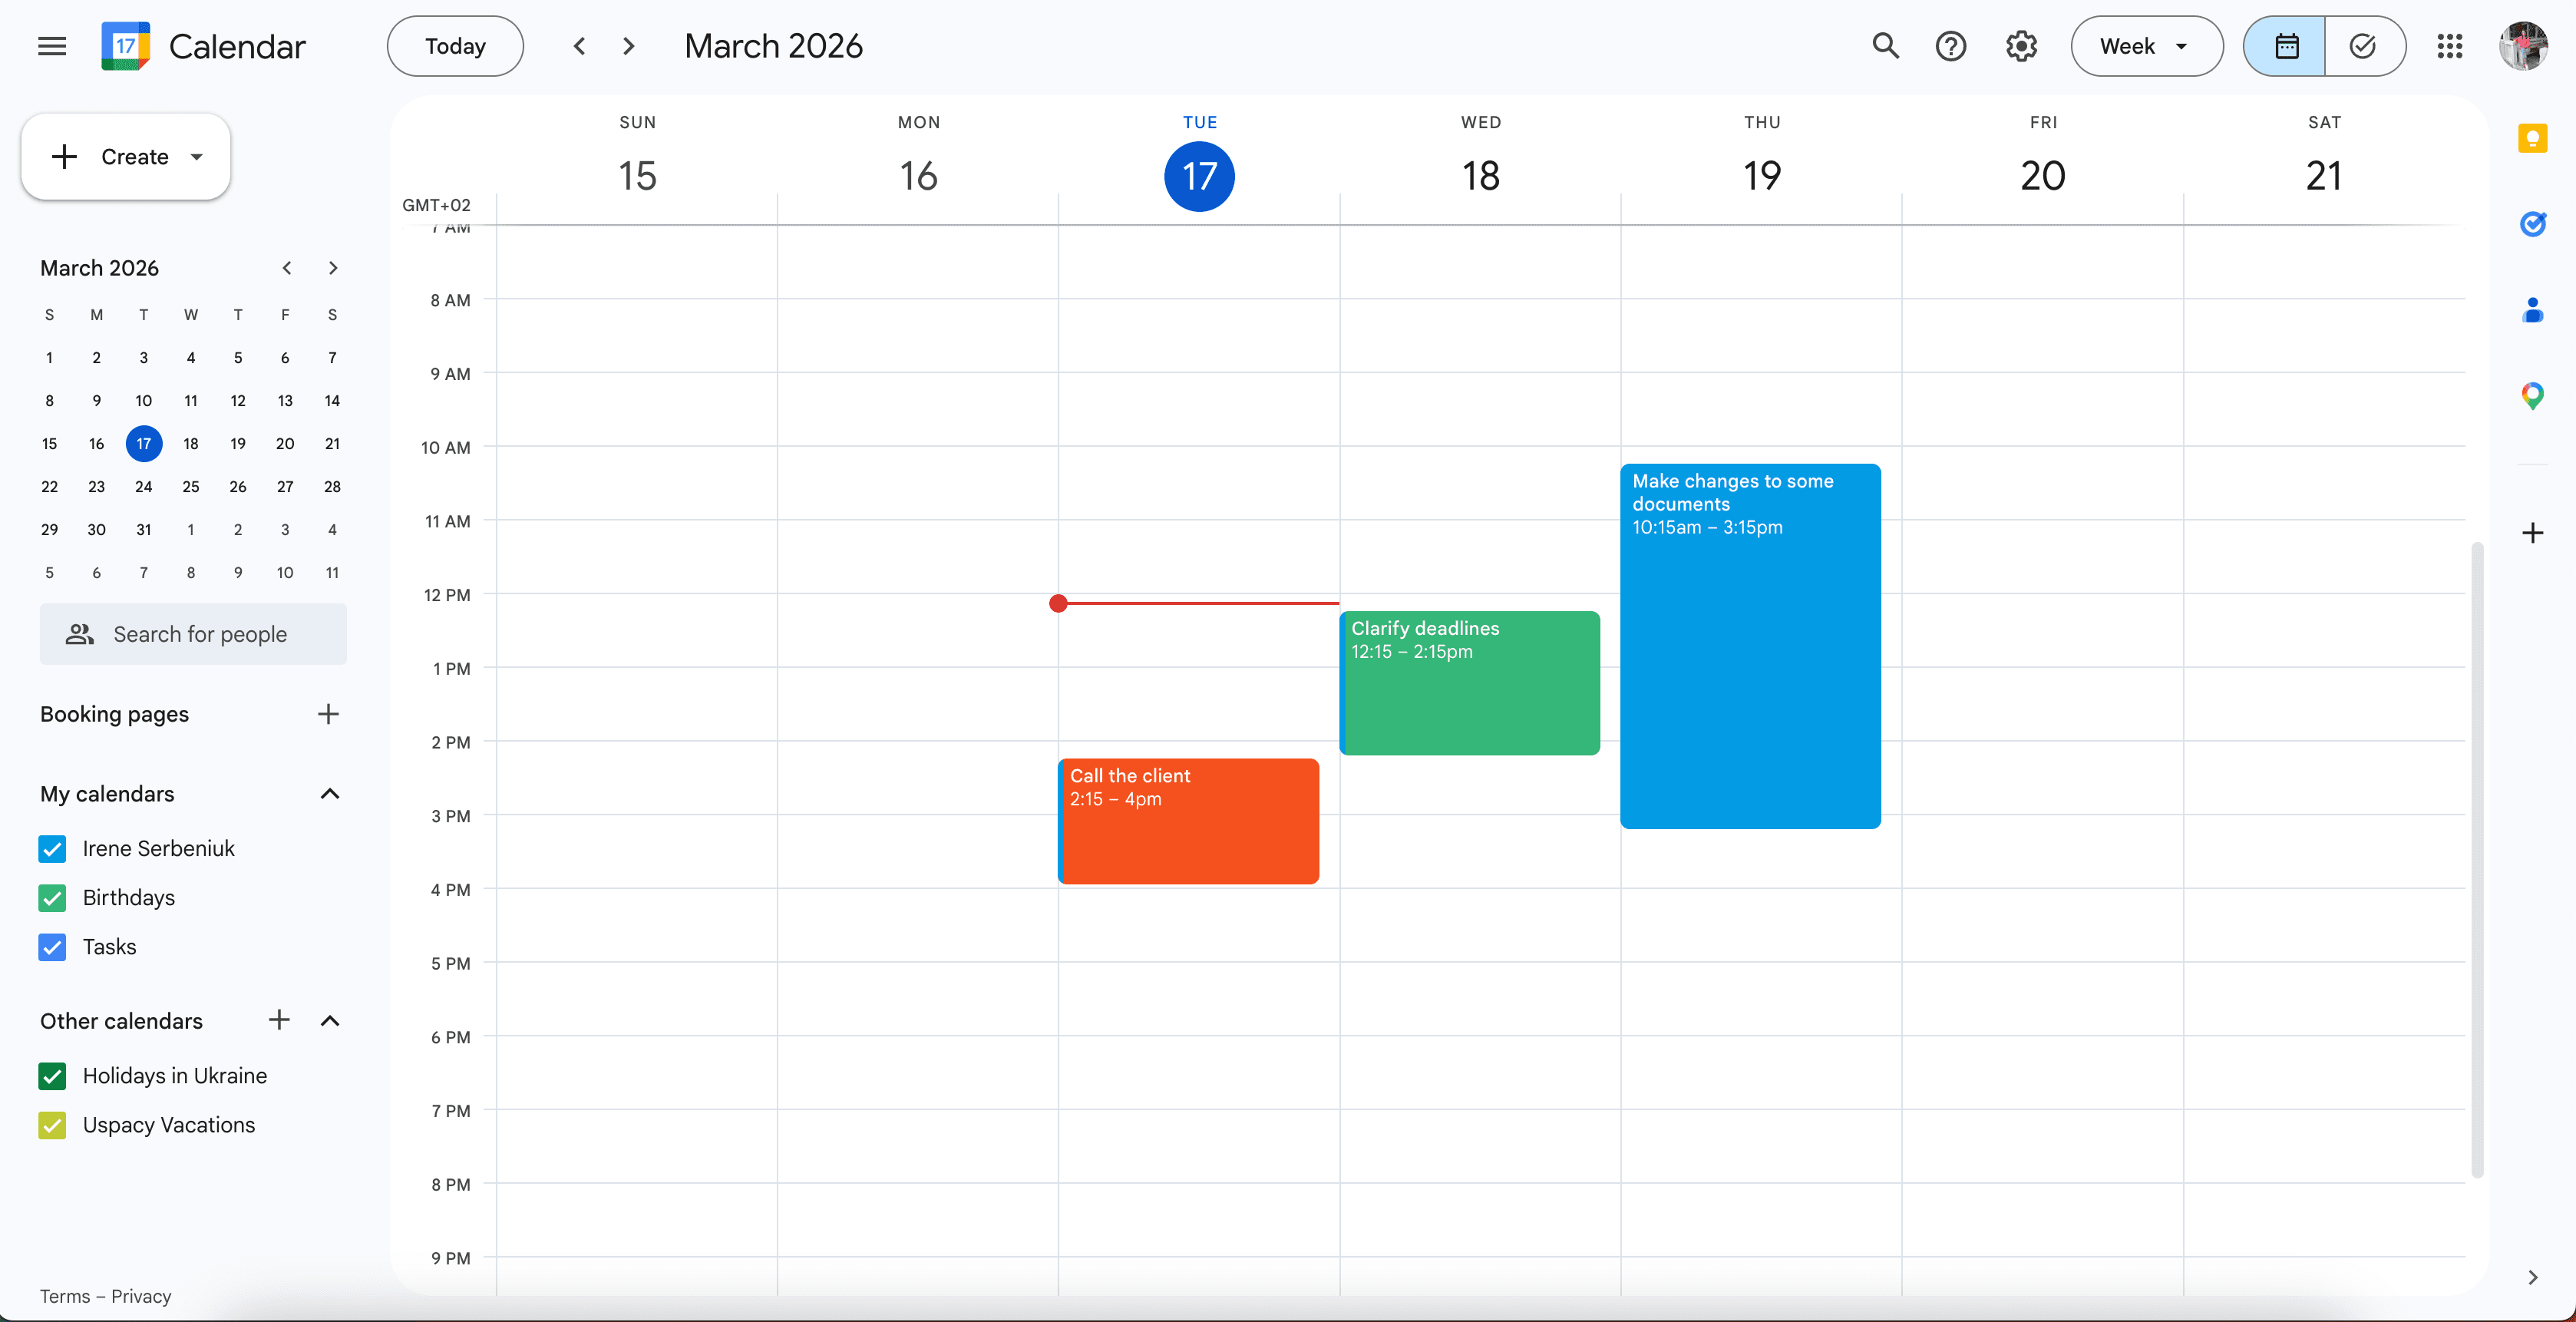Click the Uspacy Vacations green color checkbox

tap(53, 1125)
